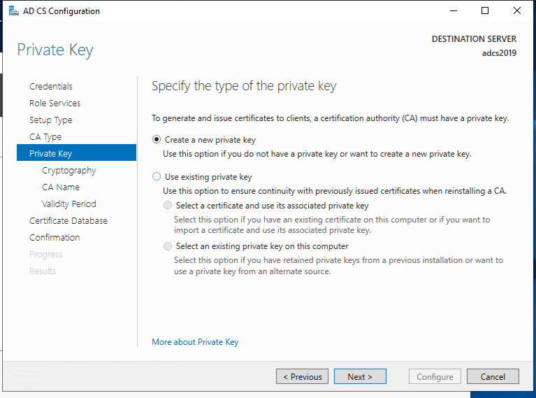The width and height of the screenshot is (536, 398).
Task: Minimize the AD CS Configuration window
Action: click(x=454, y=10)
